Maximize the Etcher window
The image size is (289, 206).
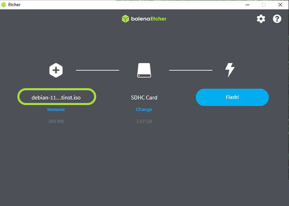pyautogui.click(x=263, y=5)
